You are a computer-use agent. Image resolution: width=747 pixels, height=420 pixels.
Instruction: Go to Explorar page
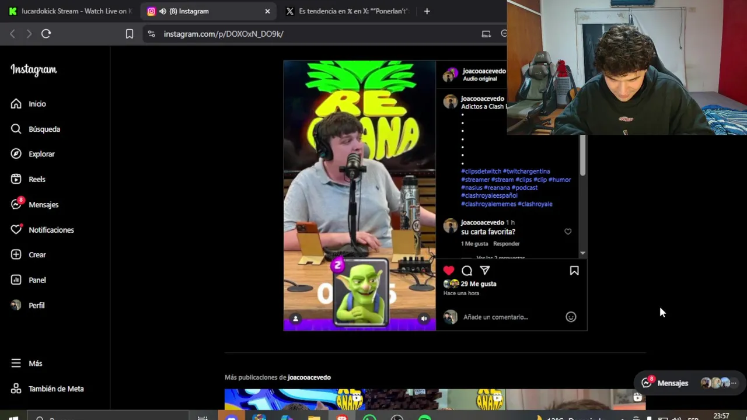(33, 154)
